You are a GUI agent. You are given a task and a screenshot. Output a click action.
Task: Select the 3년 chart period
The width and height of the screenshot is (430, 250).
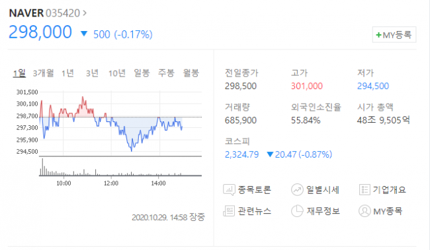(92, 73)
